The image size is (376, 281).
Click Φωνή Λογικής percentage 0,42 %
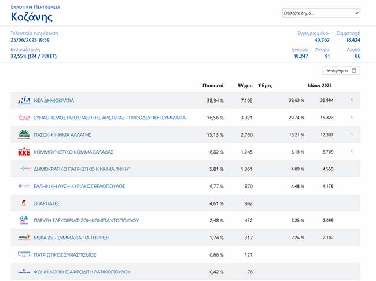click(x=216, y=272)
